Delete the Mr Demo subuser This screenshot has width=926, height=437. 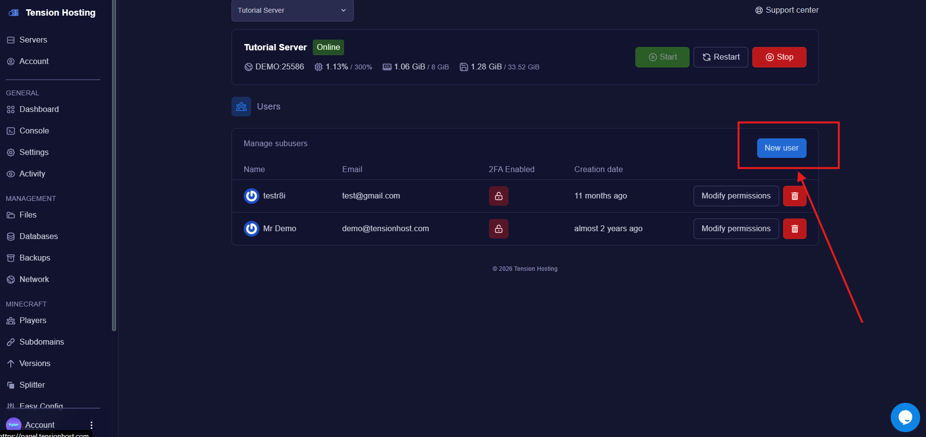click(795, 229)
